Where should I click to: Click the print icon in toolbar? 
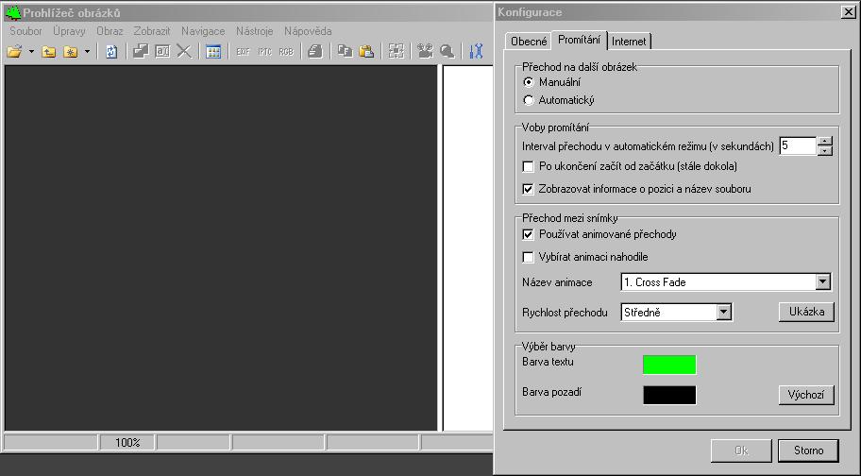click(315, 52)
